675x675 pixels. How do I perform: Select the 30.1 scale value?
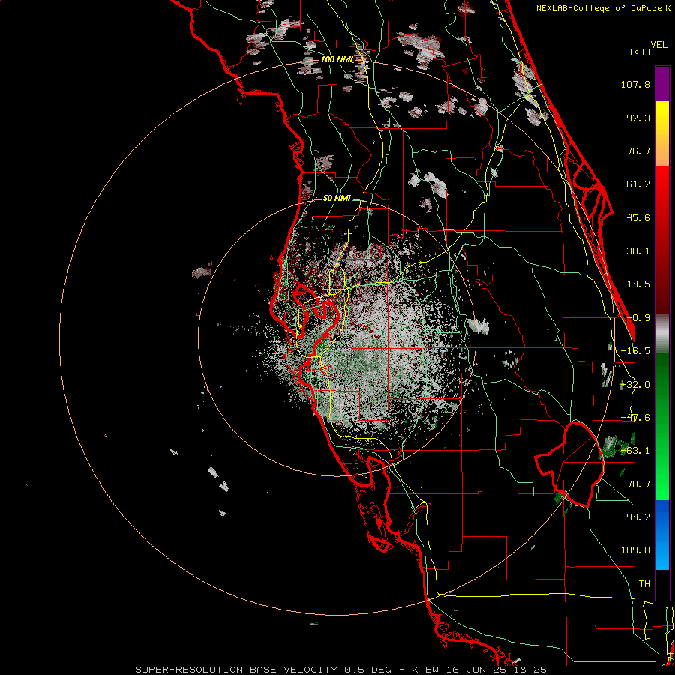[x=638, y=251]
